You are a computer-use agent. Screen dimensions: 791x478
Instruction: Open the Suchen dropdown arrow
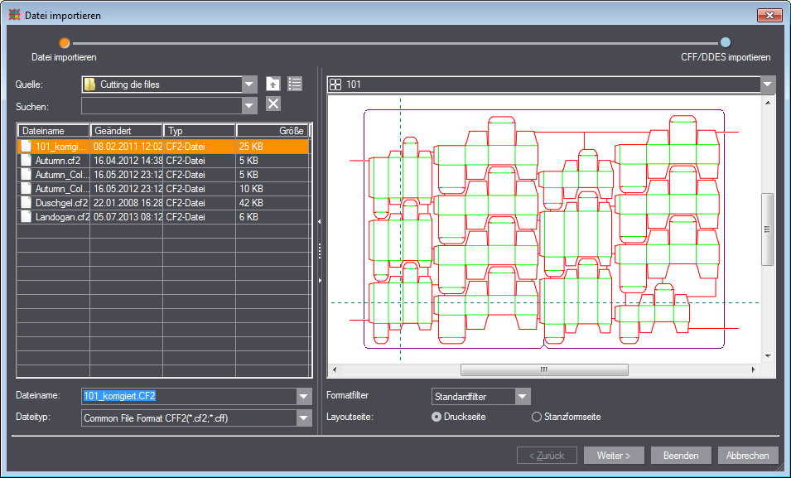pos(249,106)
